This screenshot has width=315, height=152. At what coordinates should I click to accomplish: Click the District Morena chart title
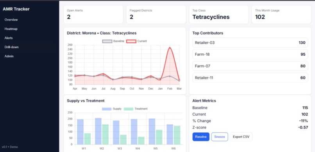pos(102,33)
